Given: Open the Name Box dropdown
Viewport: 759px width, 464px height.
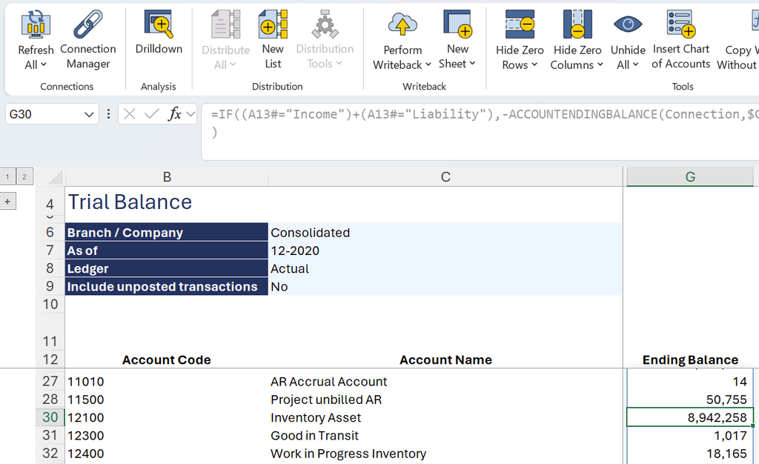Looking at the screenshot, I should [89, 115].
